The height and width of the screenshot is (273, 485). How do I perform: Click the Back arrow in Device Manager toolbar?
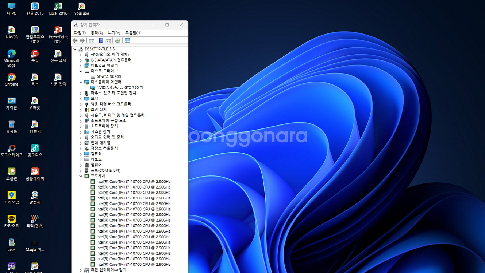pos(75,40)
